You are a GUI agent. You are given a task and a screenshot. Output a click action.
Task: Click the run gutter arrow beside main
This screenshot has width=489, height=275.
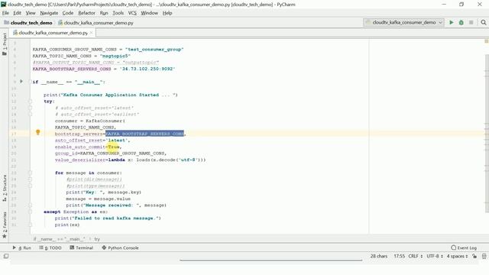21,82
